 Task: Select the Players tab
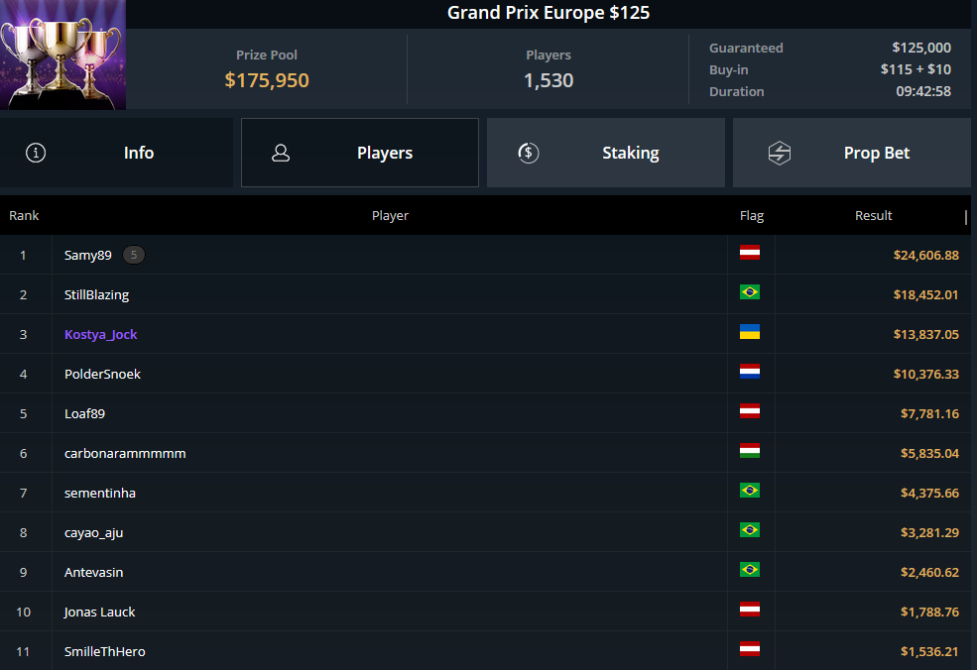tap(360, 153)
